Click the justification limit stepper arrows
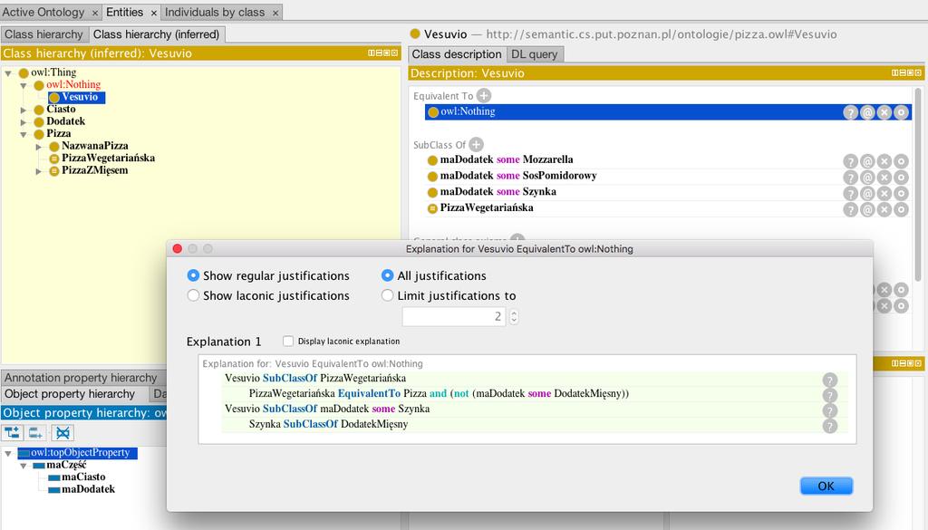928x530 pixels. click(514, 316)
